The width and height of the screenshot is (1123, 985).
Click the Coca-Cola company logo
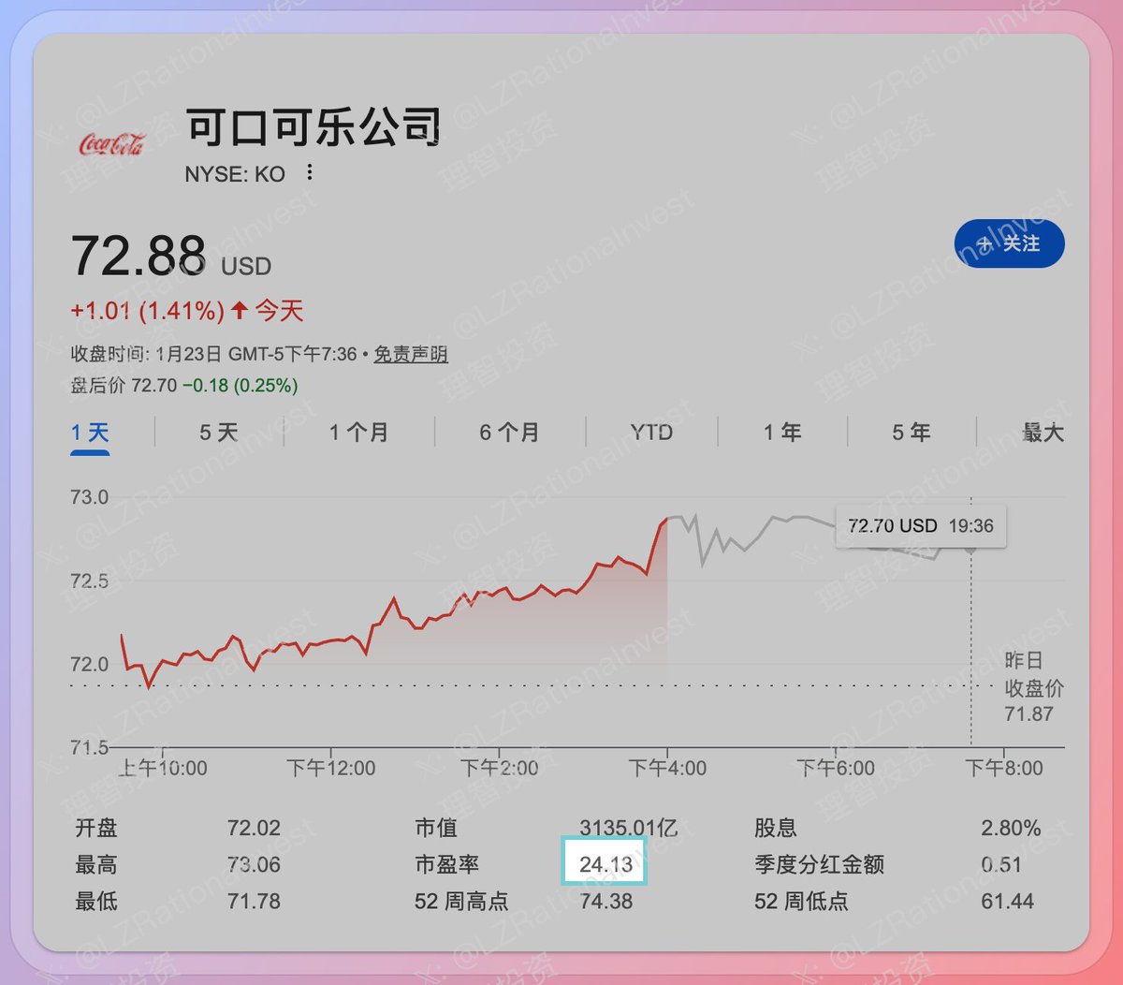coord(112,142)
